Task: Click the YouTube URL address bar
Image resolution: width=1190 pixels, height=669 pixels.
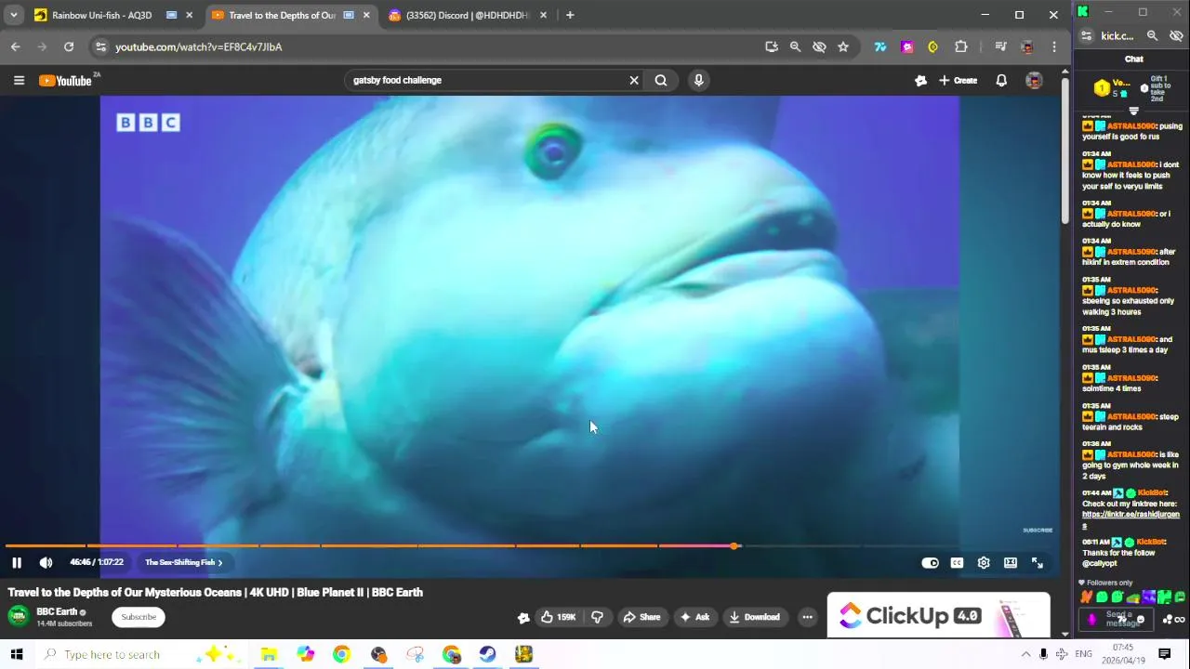Action: tap(428, 46)
